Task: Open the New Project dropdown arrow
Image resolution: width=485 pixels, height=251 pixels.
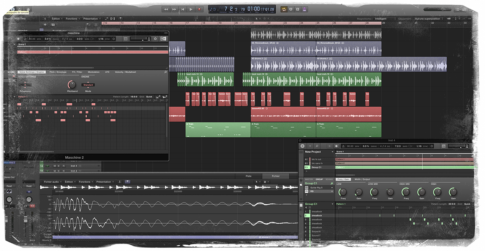Action: (332, 152)
